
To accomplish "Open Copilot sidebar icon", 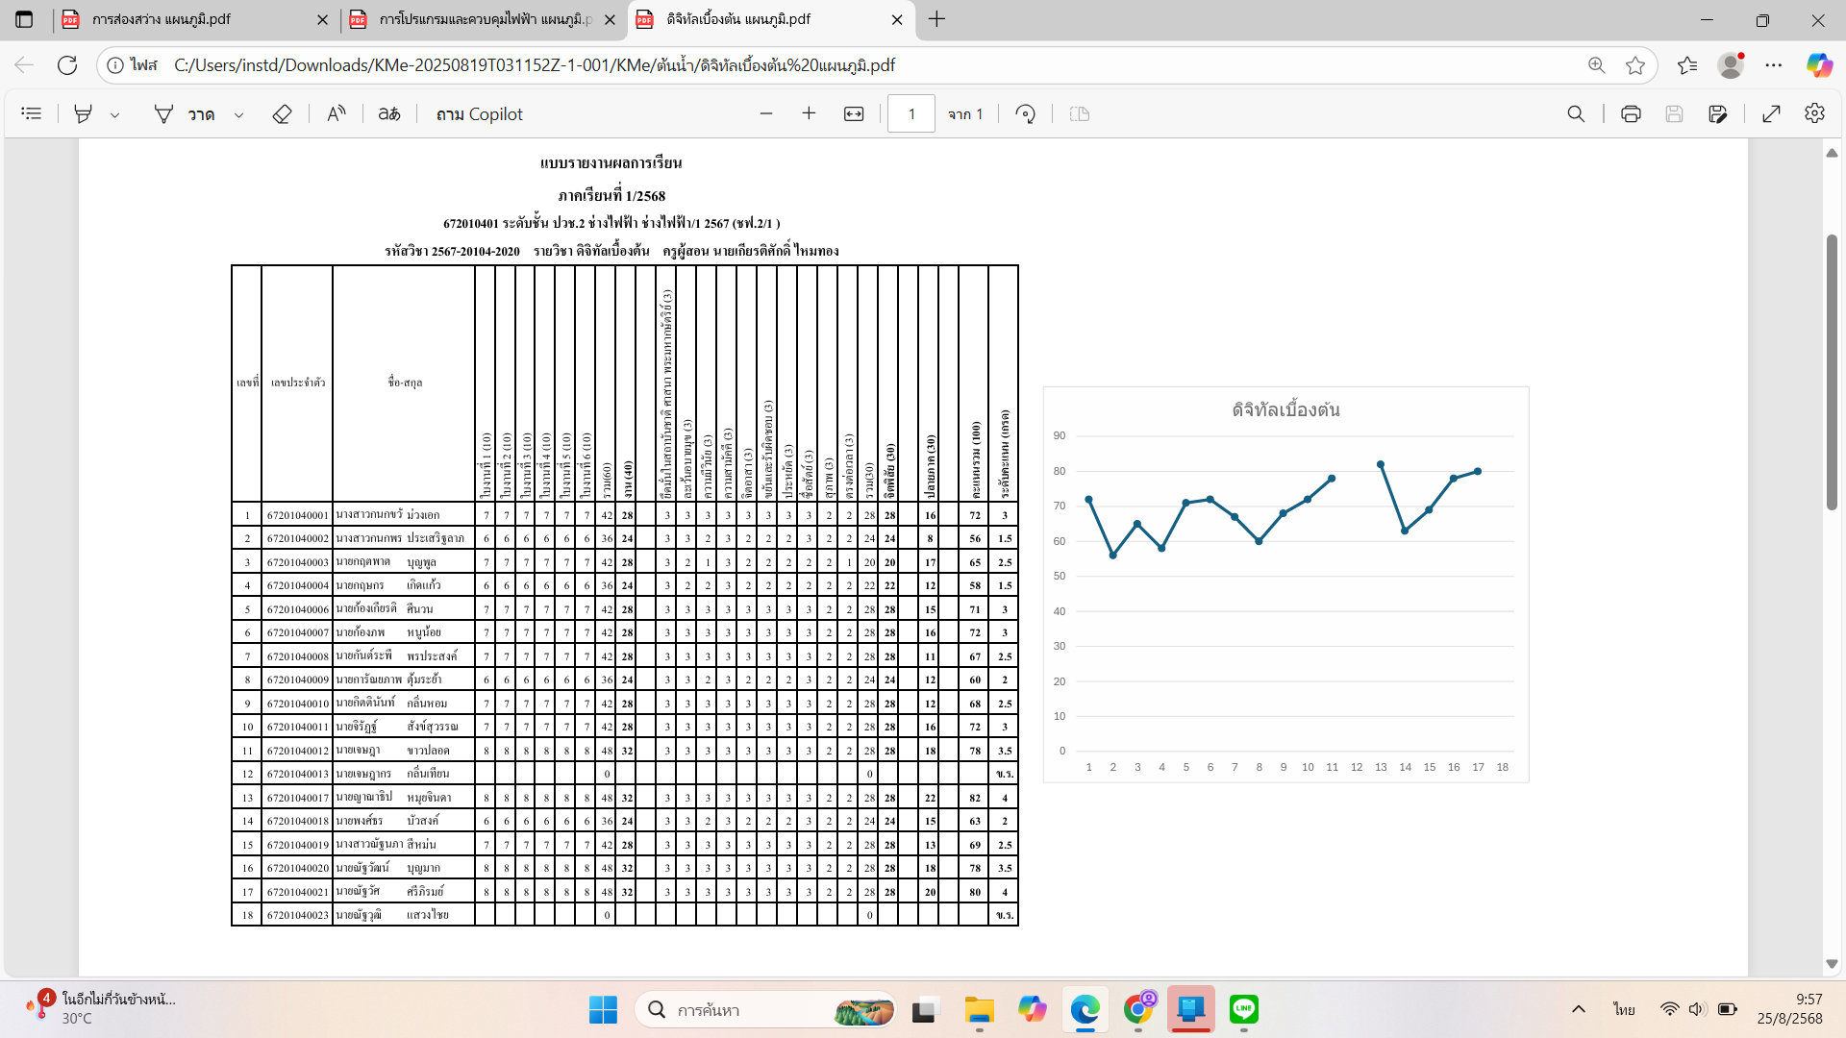I will click(x=1819, y=65).
